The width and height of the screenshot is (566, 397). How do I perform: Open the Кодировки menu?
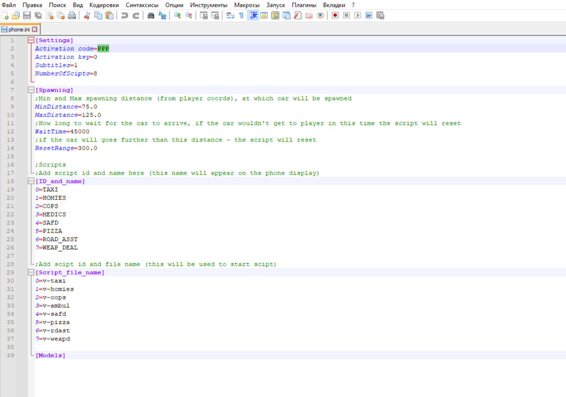pos(104,5)
